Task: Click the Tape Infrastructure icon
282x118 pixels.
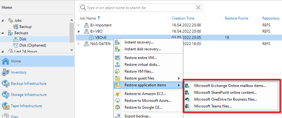Action: coord(5,106)
